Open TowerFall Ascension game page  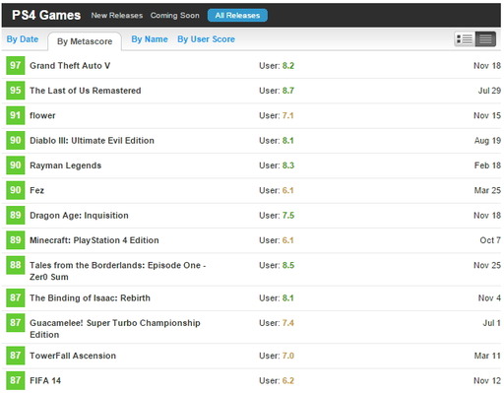point(73,356)
